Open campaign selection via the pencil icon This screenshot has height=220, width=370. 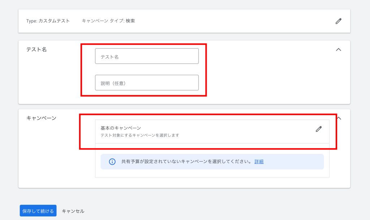[318, 129]
